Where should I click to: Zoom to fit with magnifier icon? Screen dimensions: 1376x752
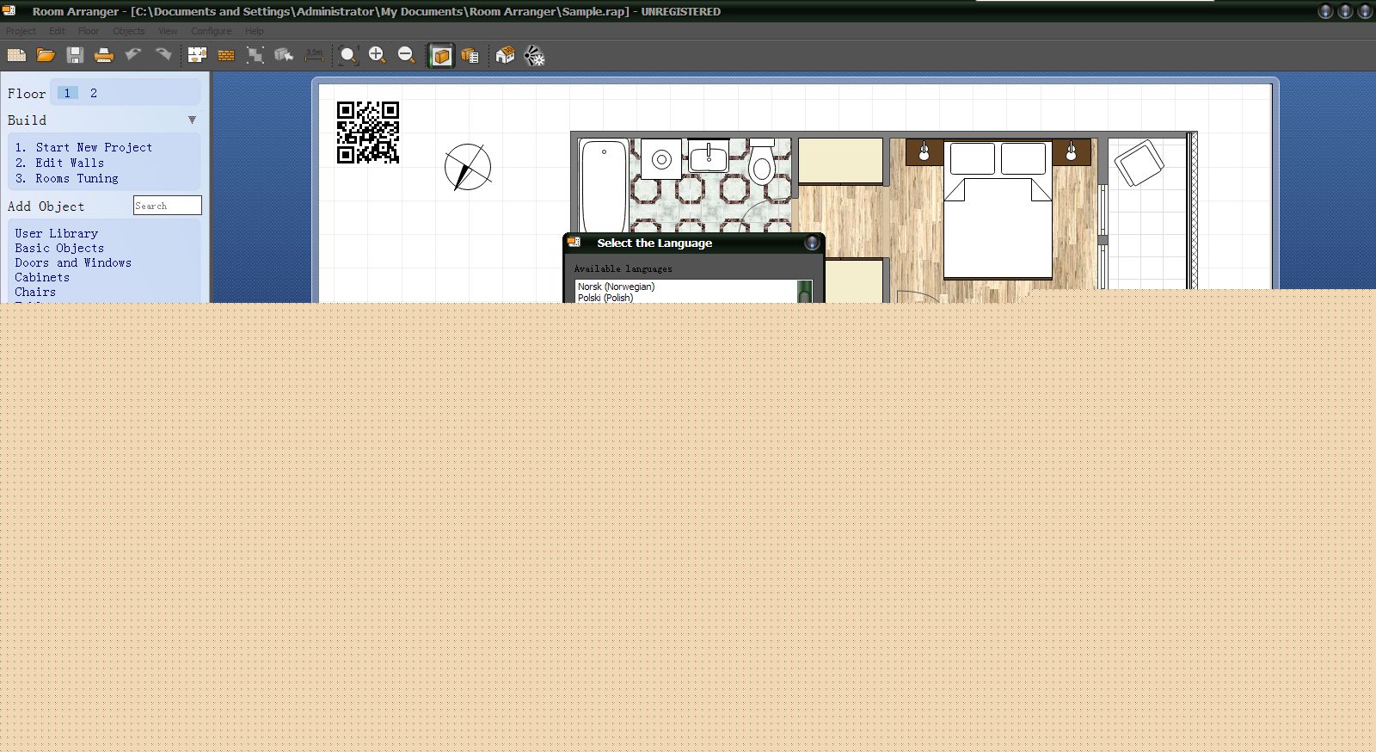tap(348, 56)
